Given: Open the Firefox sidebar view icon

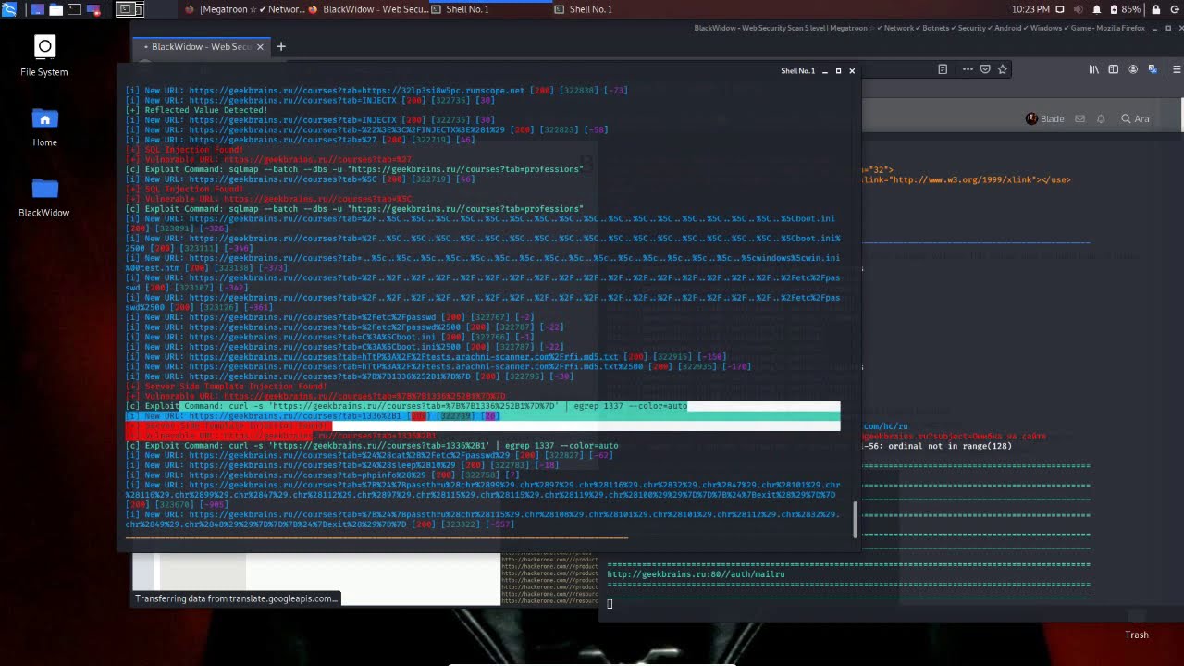Looking at the screenshot, I should pyautogui.click(x=1113, y=69).
